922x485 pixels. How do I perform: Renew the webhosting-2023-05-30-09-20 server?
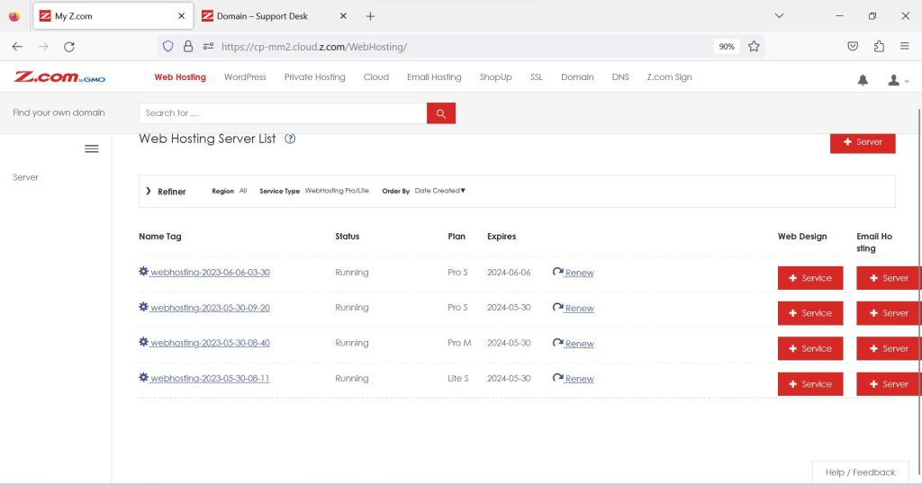[x=574, y=308]
